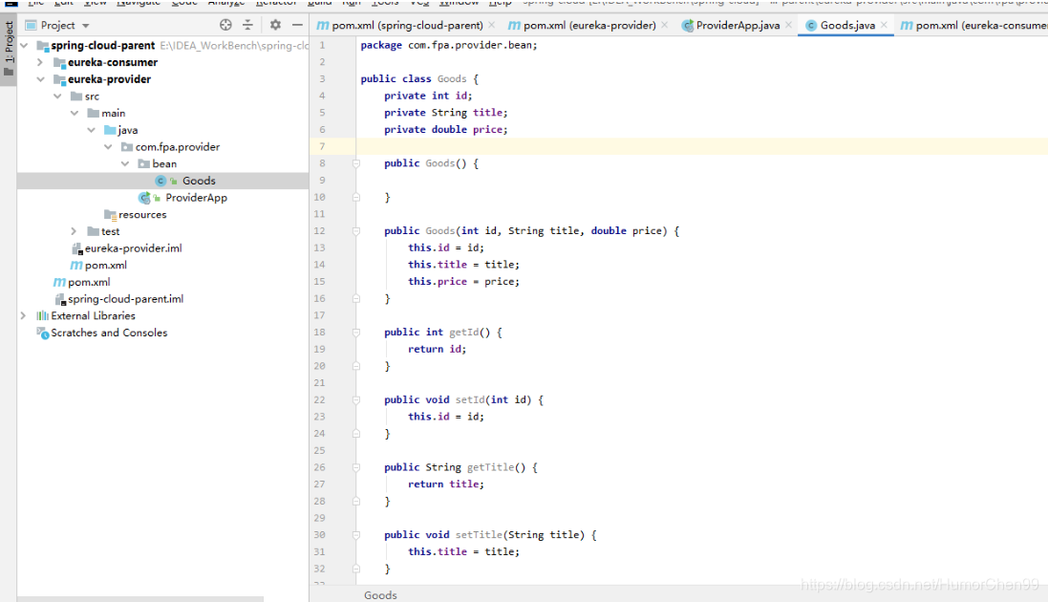This screenshot has height=602, width=1048.
Task: Collapse the eureka-provider module
Action: pos(40,79)
